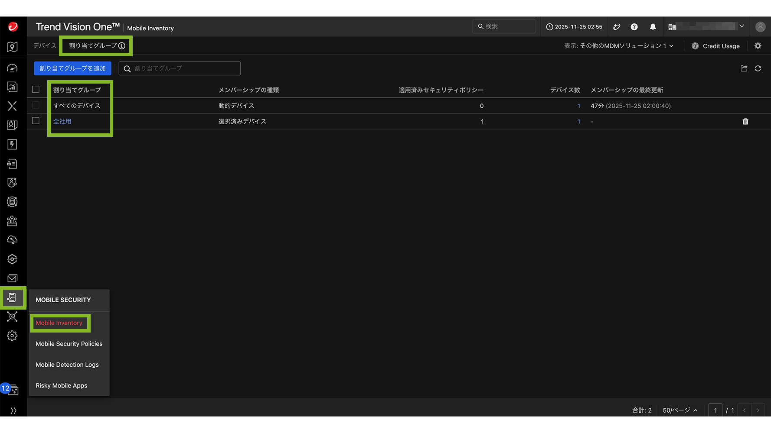This screenshot has width=771, height=433.
Task: Open the settings gear beside Credit Usage
Action: tap(758, 46)
